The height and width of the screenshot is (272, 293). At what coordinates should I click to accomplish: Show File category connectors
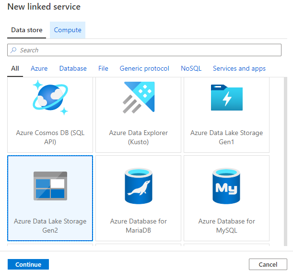point(103,69)
